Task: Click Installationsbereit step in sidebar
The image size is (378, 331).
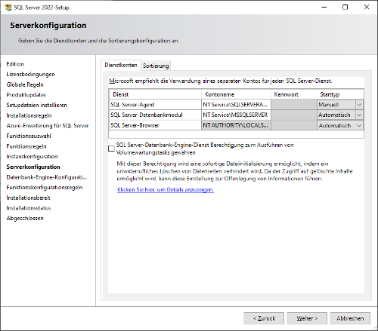Action: tap(28, 198)
